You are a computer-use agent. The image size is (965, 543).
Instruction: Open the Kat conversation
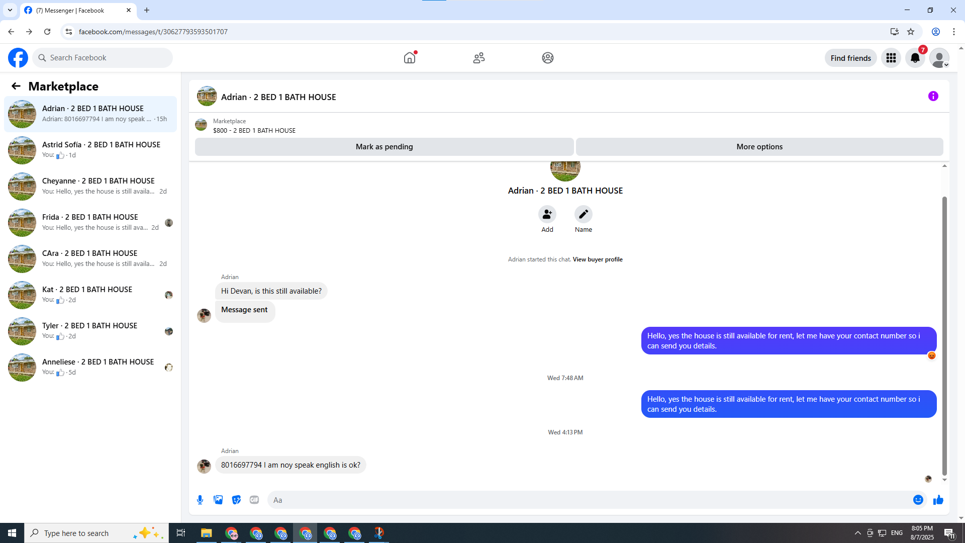[x=90, y=295]
